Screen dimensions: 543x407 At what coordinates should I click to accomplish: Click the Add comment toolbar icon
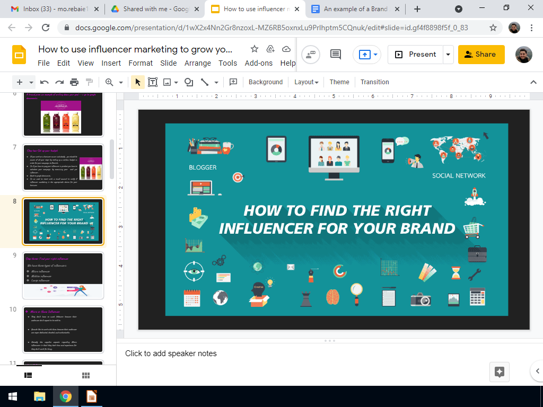(233, 82)
